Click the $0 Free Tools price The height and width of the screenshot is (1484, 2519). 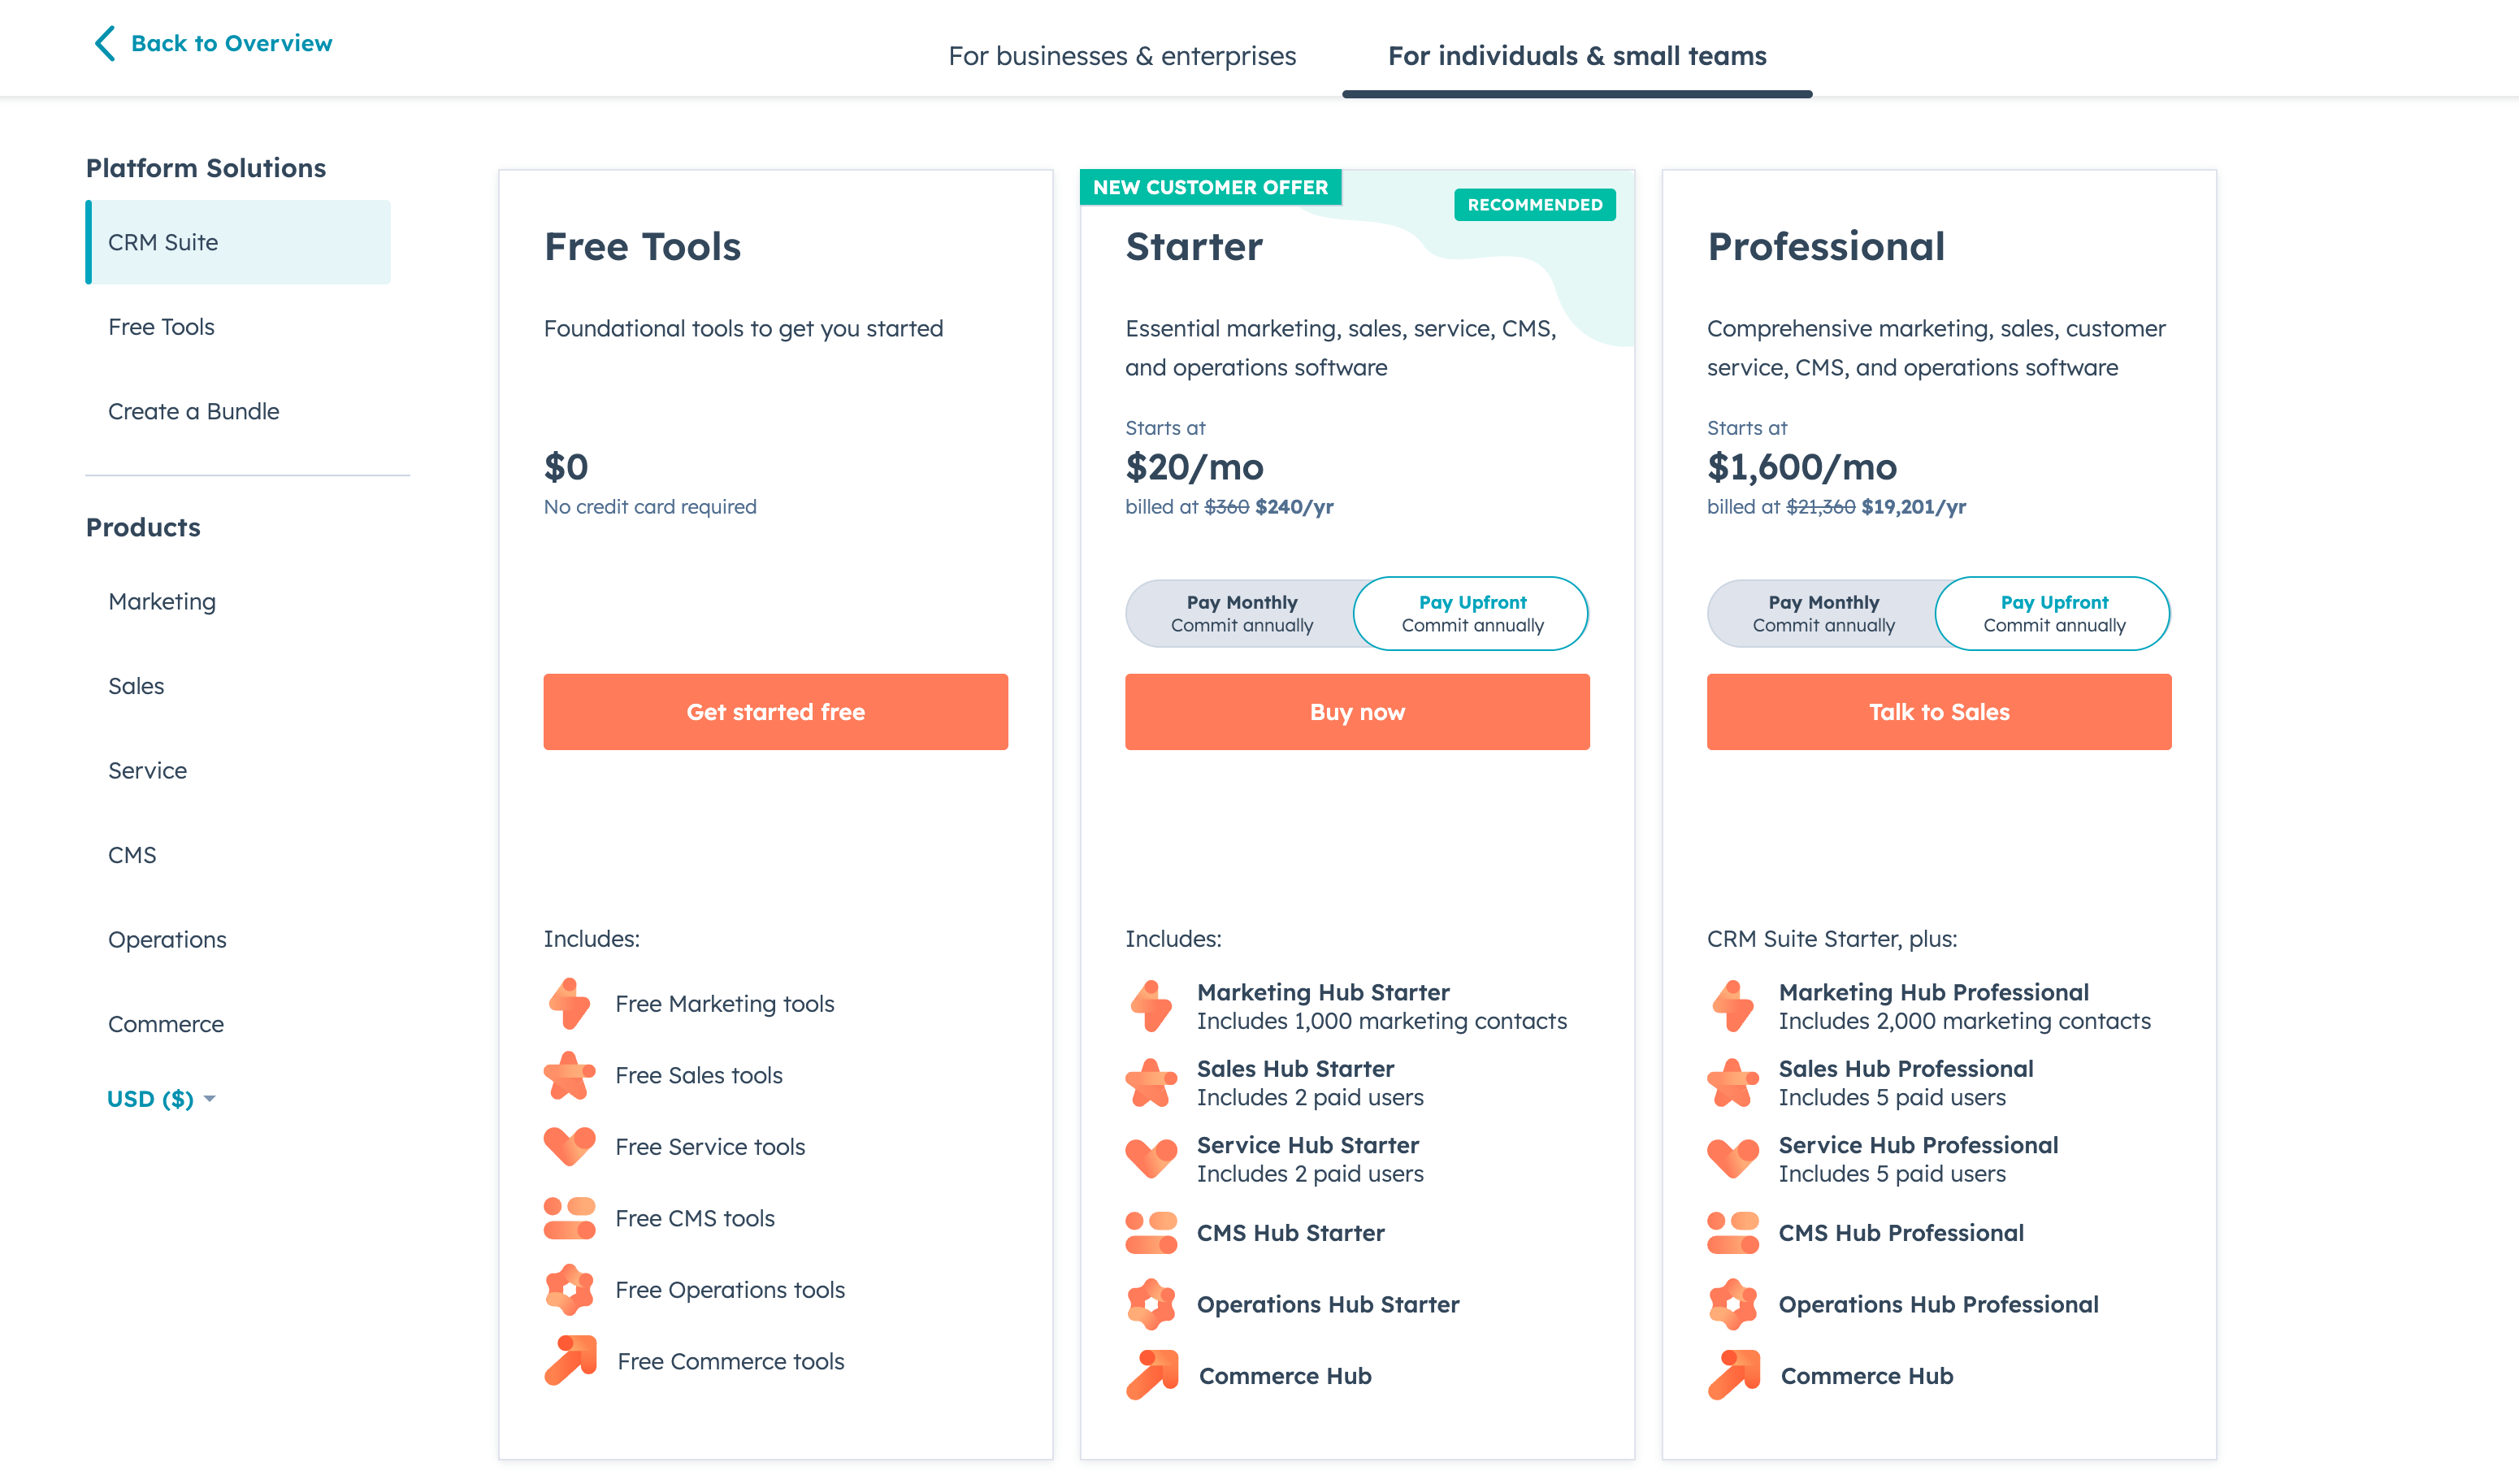566,467
